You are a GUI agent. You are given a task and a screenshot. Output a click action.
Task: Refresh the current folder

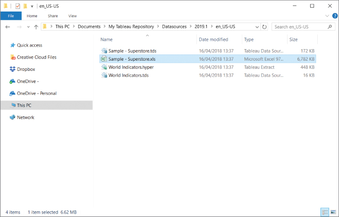264,27
